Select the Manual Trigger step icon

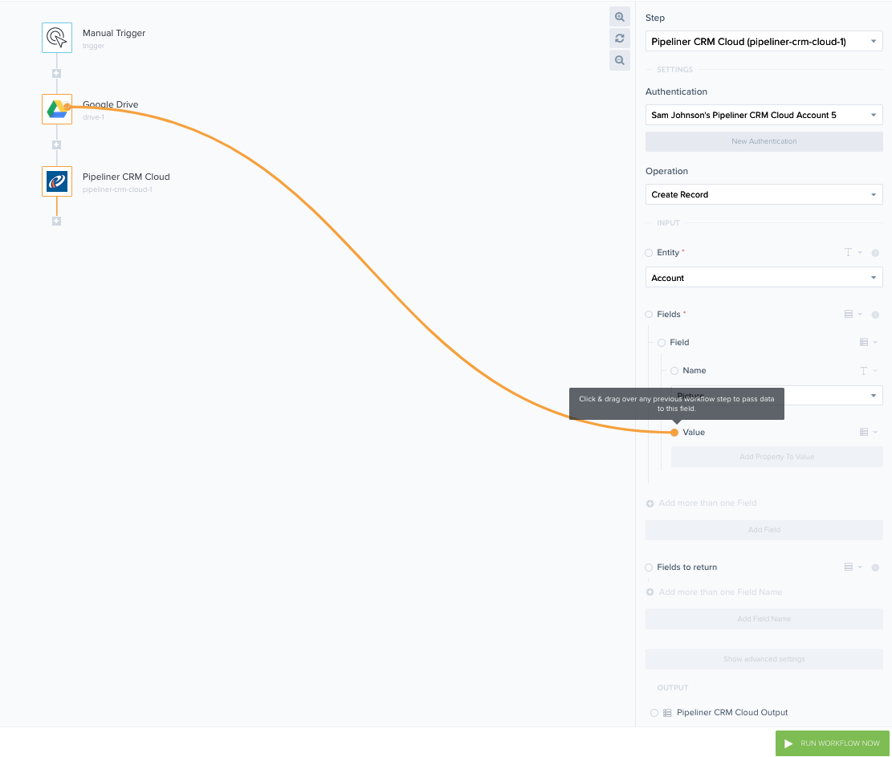56,36
